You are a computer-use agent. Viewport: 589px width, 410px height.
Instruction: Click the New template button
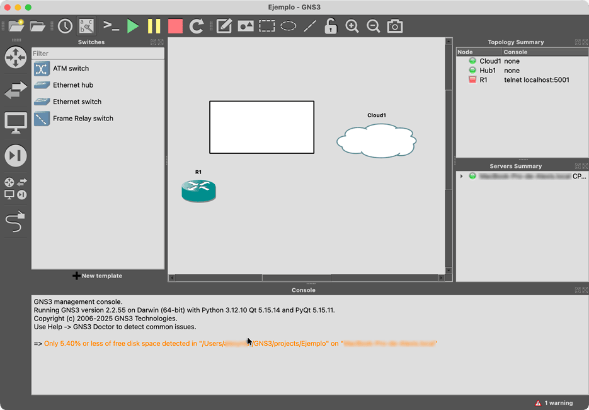coord(98,276)
